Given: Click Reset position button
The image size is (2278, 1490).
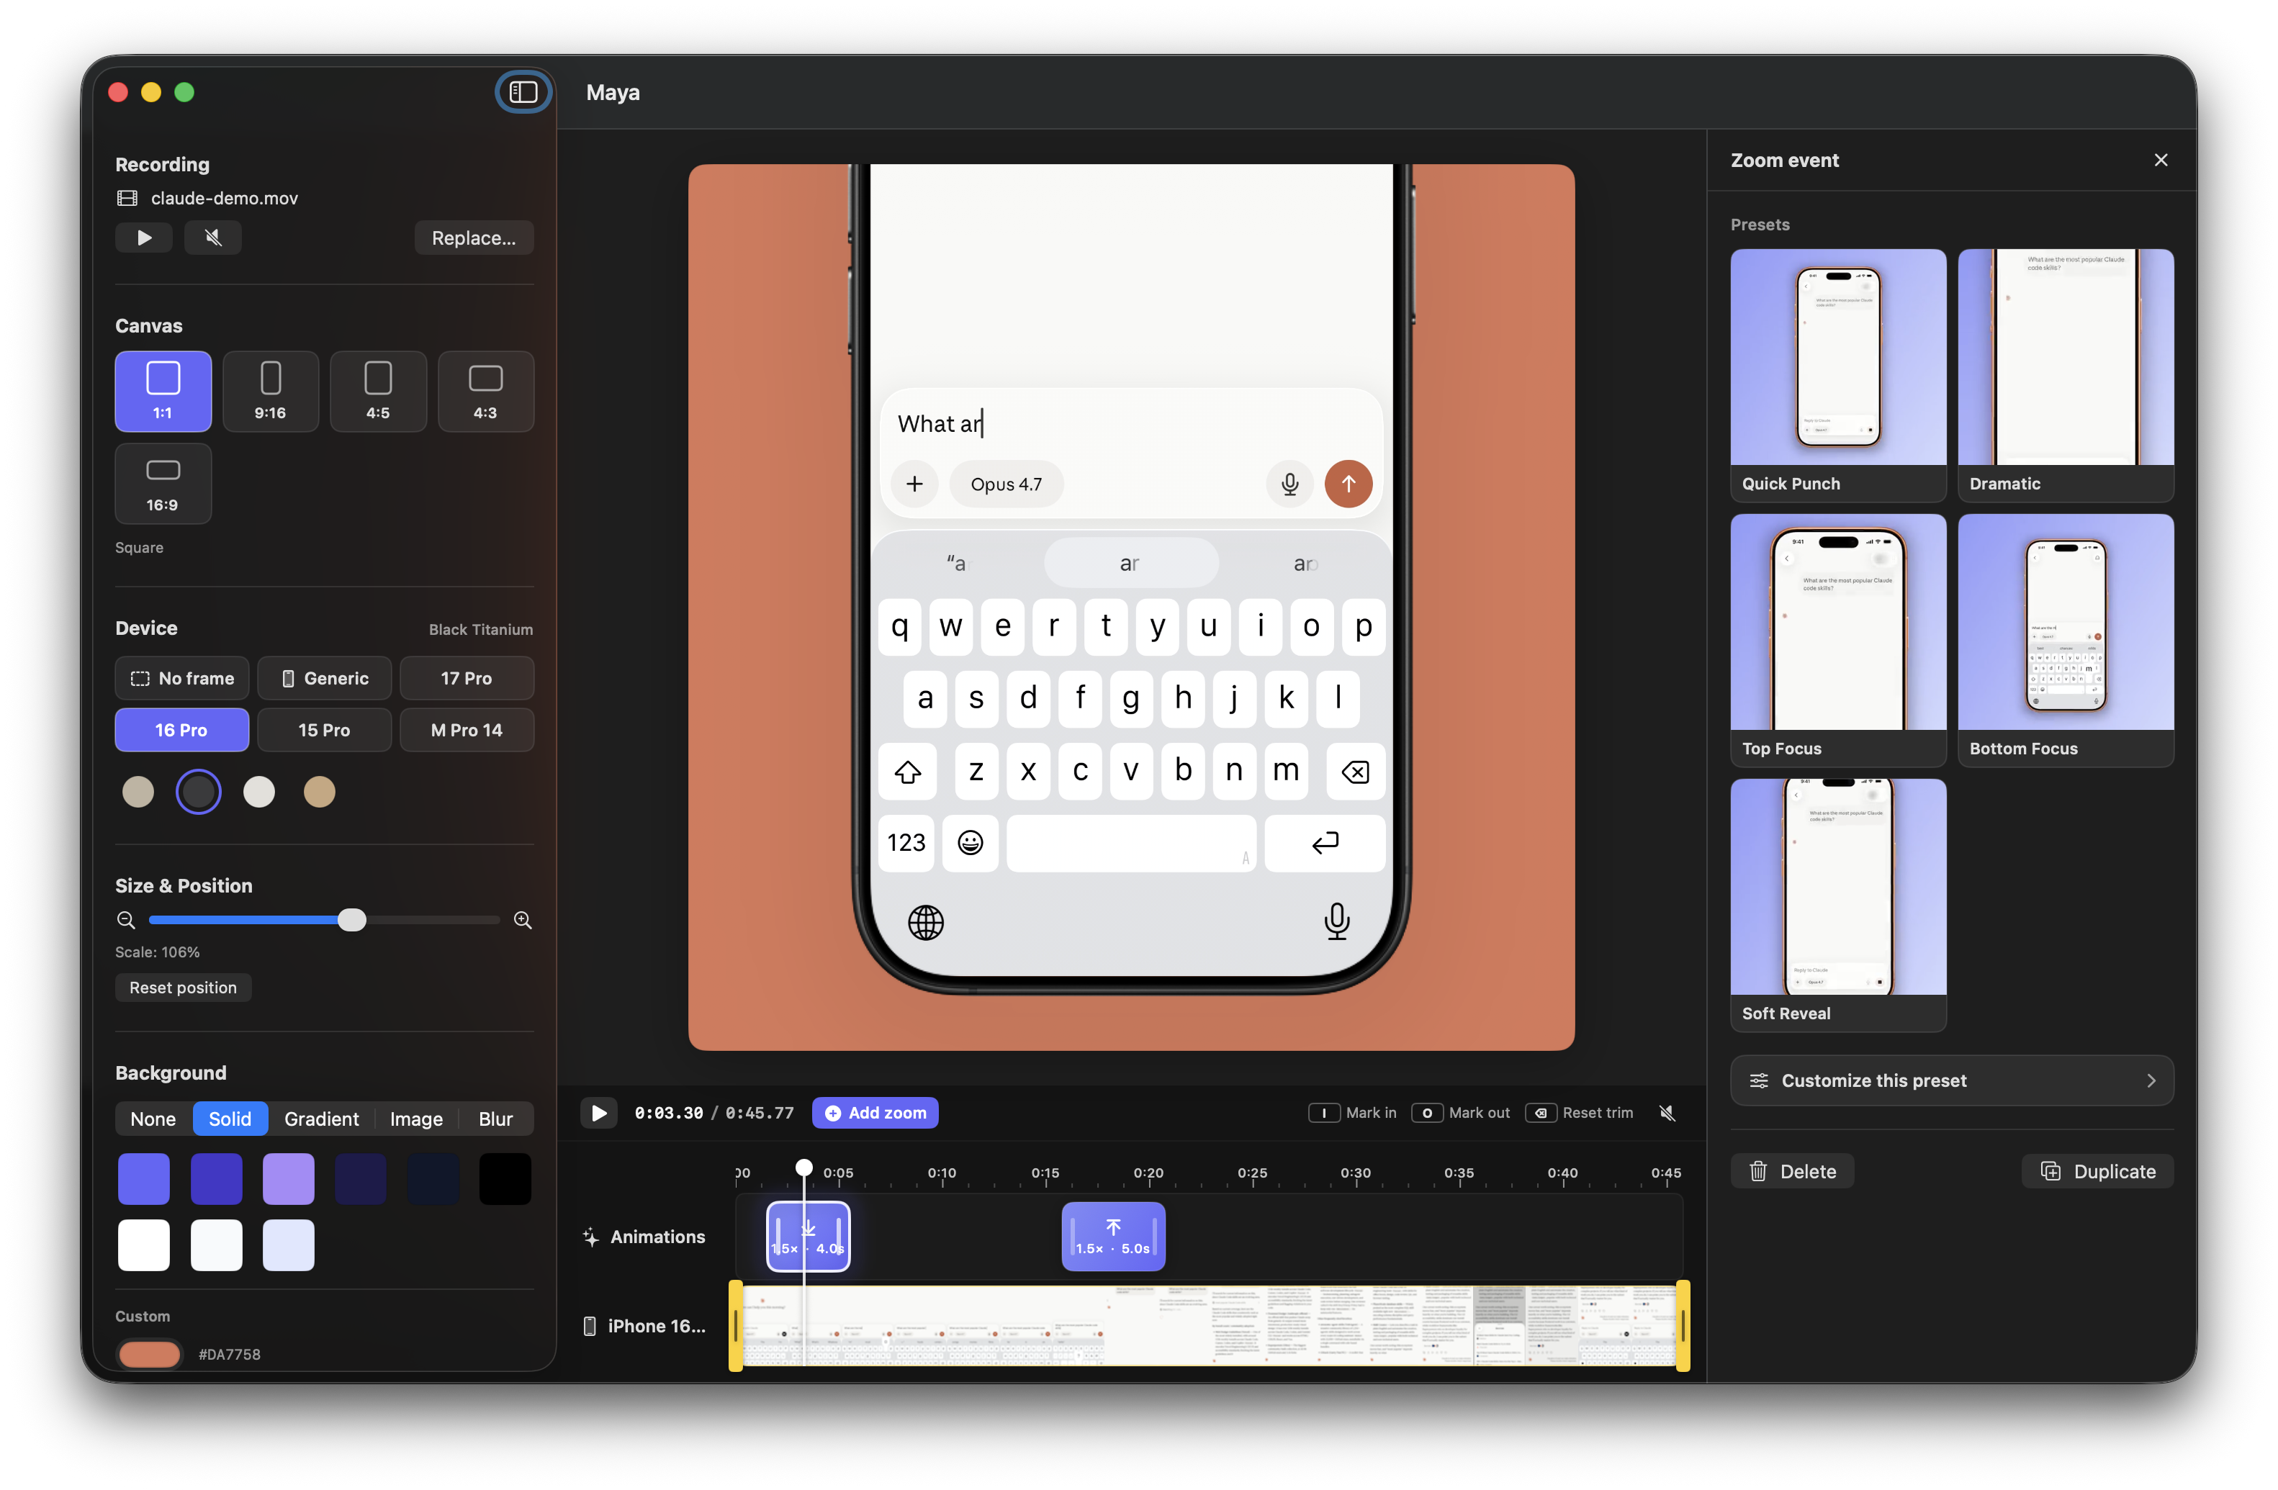Looking at the screenshot, I should [183, 987].
